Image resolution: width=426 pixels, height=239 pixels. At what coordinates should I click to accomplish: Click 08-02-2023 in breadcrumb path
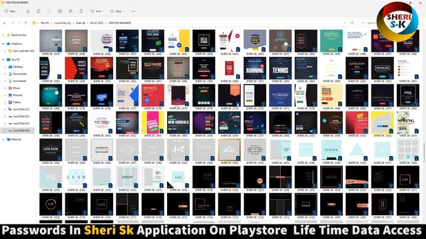point(97,23)
